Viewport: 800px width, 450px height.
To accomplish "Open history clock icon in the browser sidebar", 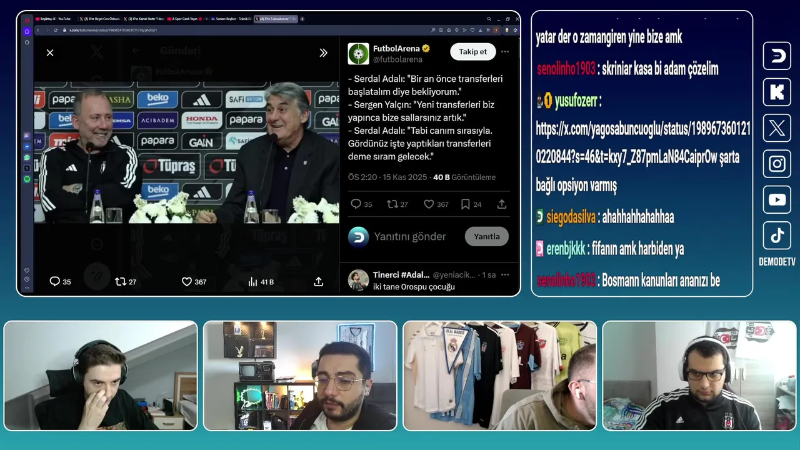I will click(x=27, y=279).
